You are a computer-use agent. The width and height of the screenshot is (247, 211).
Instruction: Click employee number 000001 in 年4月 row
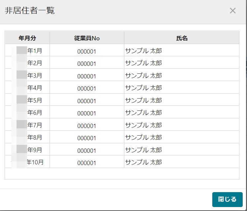point(87,89)
